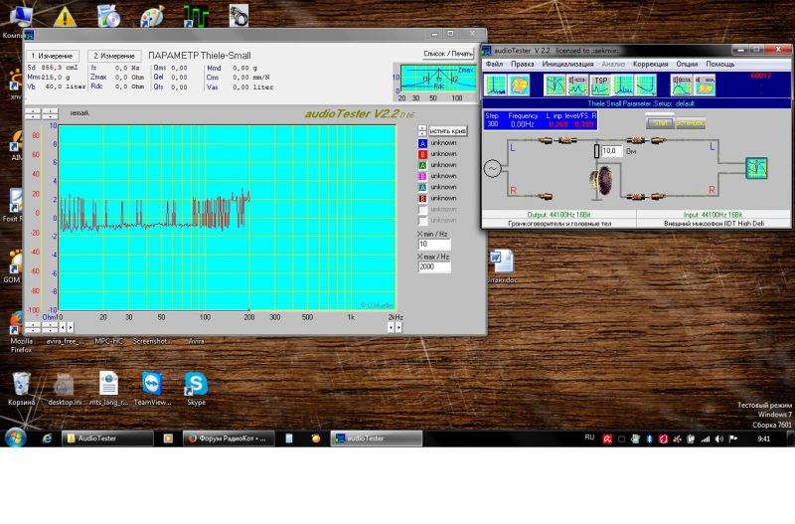Shift the graph left using the bottom-left arrow
The height and width of the screenshot is (524, 795).
[63, 328]
